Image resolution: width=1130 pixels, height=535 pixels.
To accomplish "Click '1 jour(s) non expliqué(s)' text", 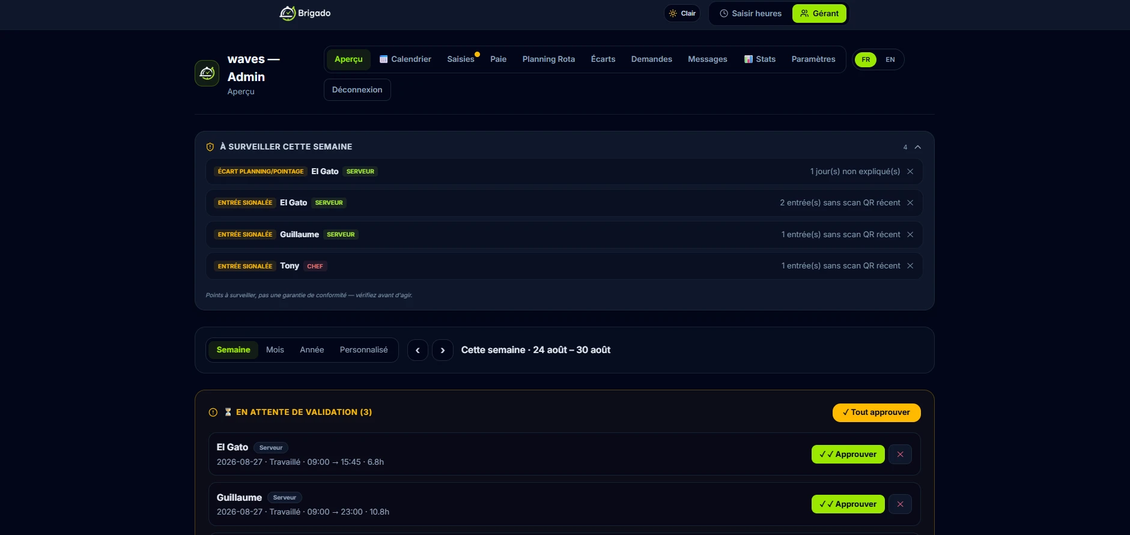I will click(855, 172).
